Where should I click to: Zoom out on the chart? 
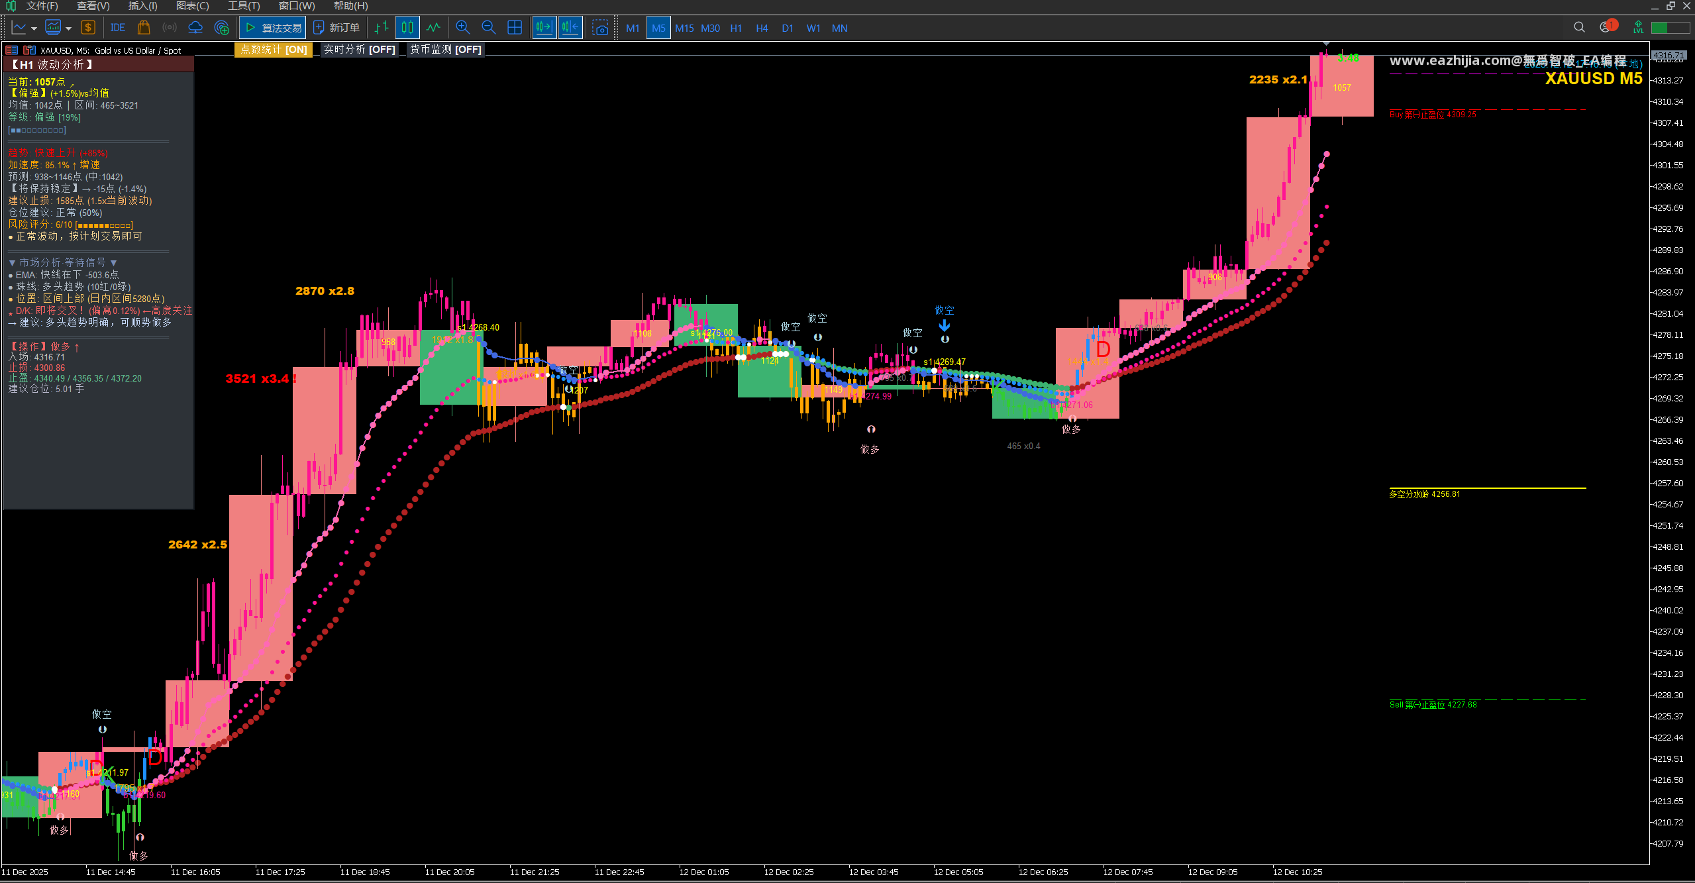[489, 28]
